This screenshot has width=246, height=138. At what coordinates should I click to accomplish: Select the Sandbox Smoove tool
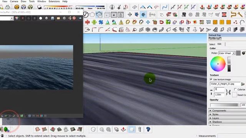pos(53,129)
